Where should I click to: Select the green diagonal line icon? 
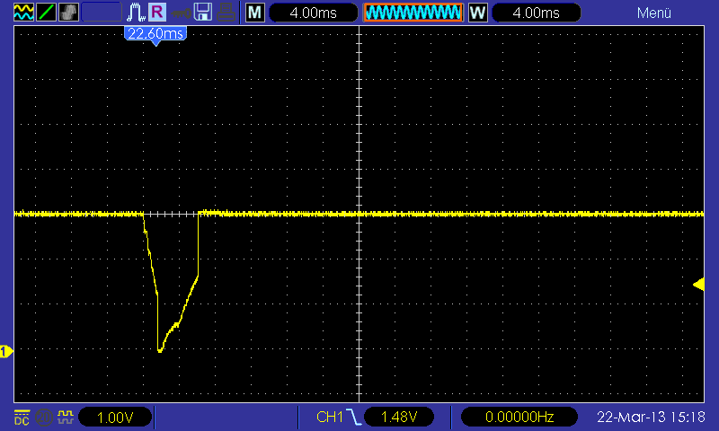point(46,12)
